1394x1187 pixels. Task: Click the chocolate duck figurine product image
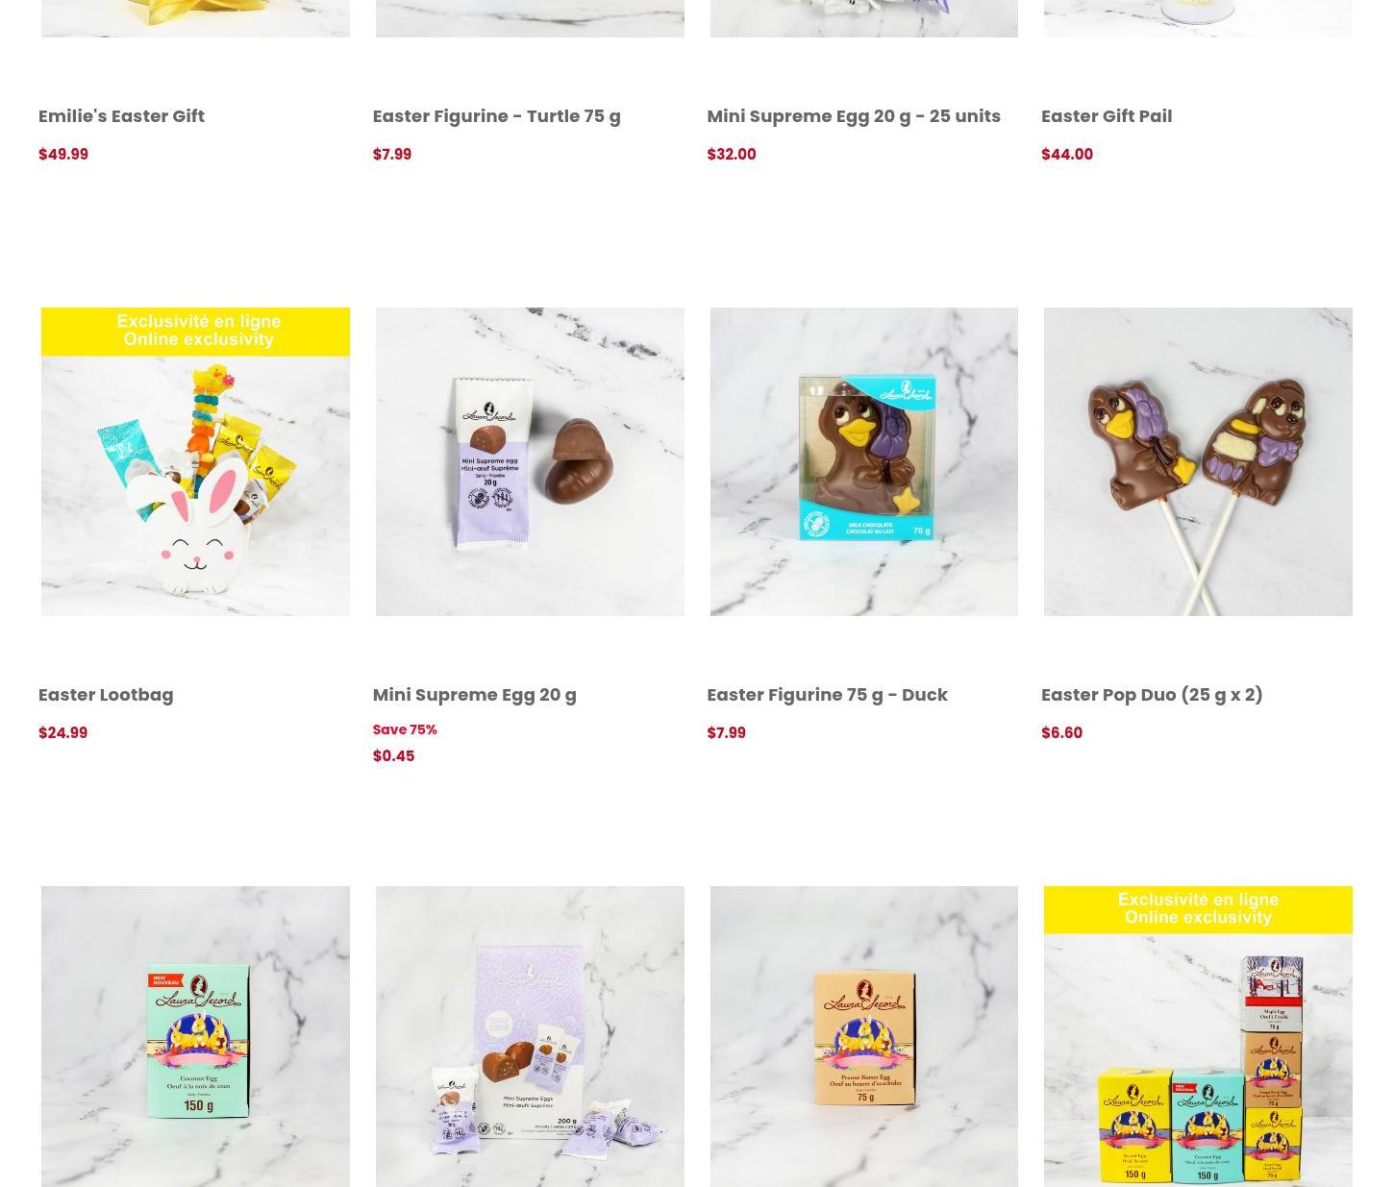(x=863, y=461)
